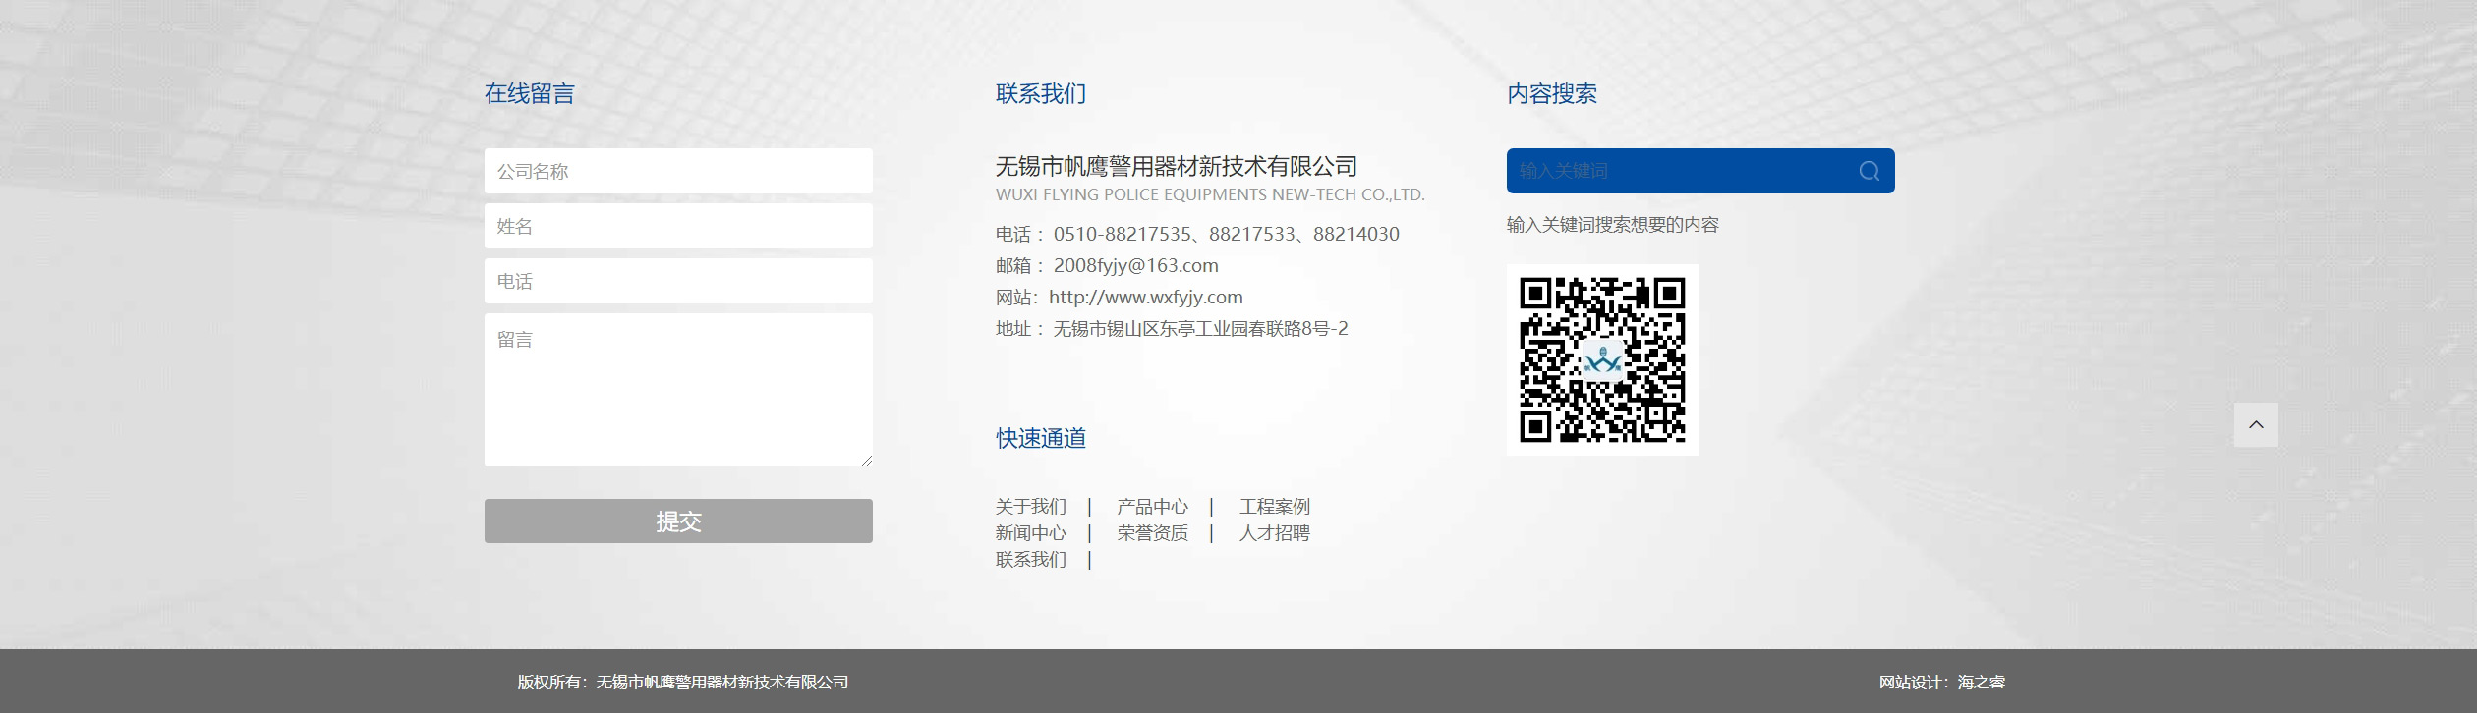2477x713 pixels.
Task: Focus the 姓名 input field
Action: [x=678, y=226]
